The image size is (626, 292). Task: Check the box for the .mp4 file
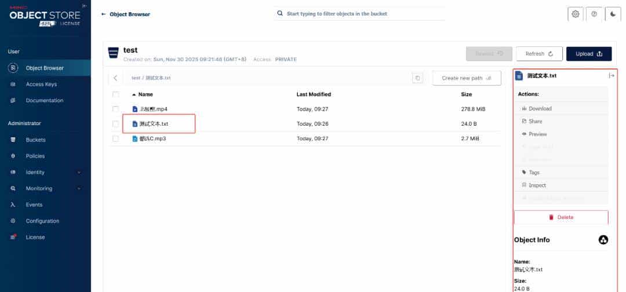116,109
